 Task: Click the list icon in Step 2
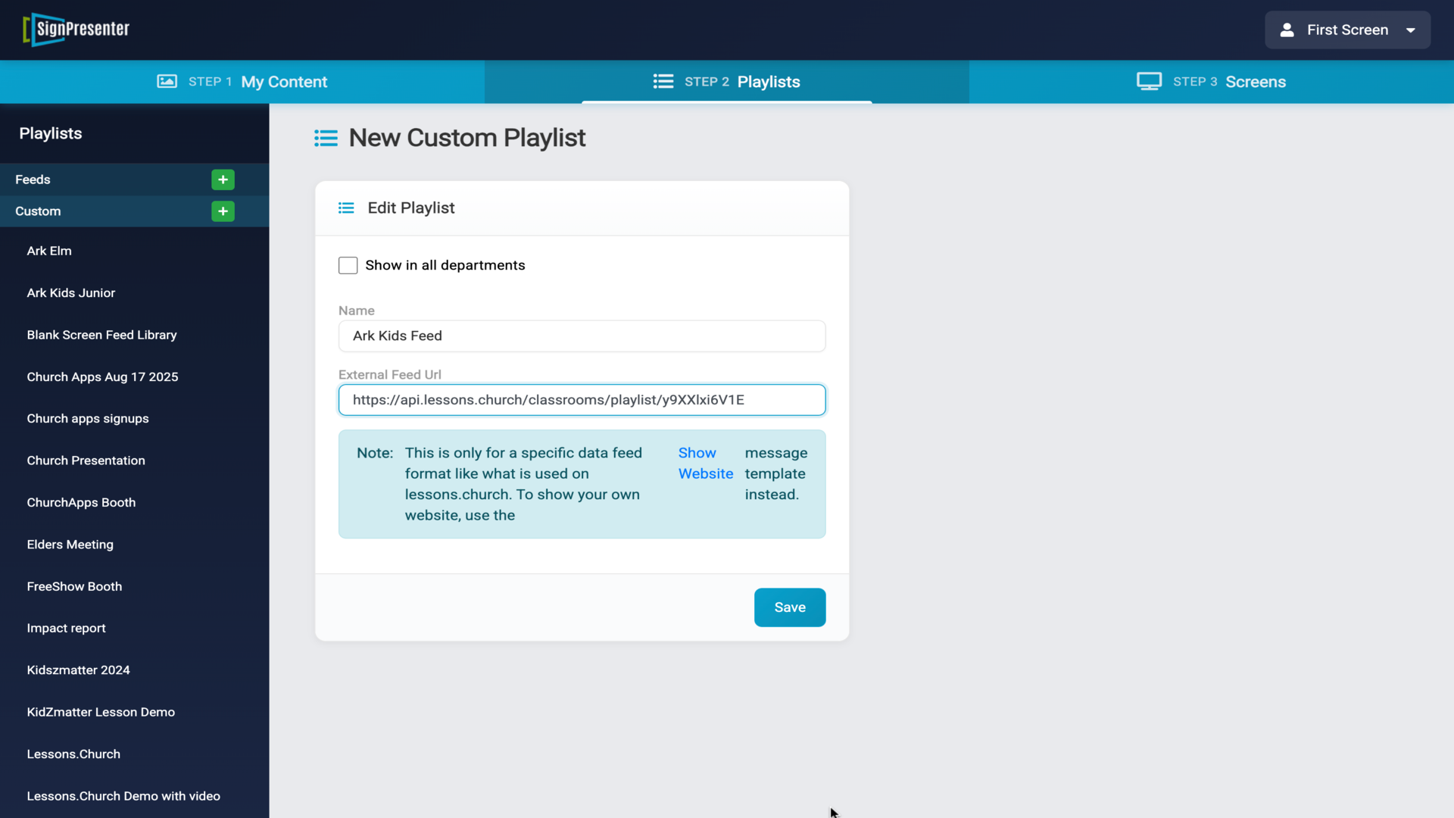(663, 82)
